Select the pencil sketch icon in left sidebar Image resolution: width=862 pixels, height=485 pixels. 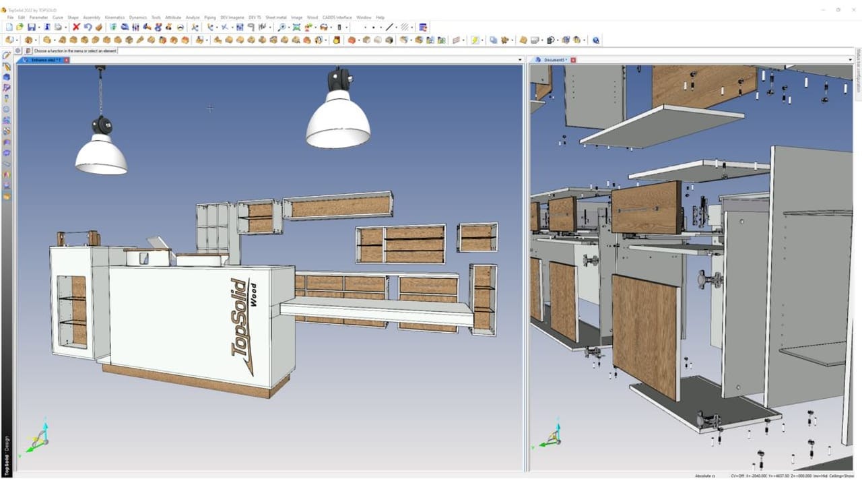point(7,55)
